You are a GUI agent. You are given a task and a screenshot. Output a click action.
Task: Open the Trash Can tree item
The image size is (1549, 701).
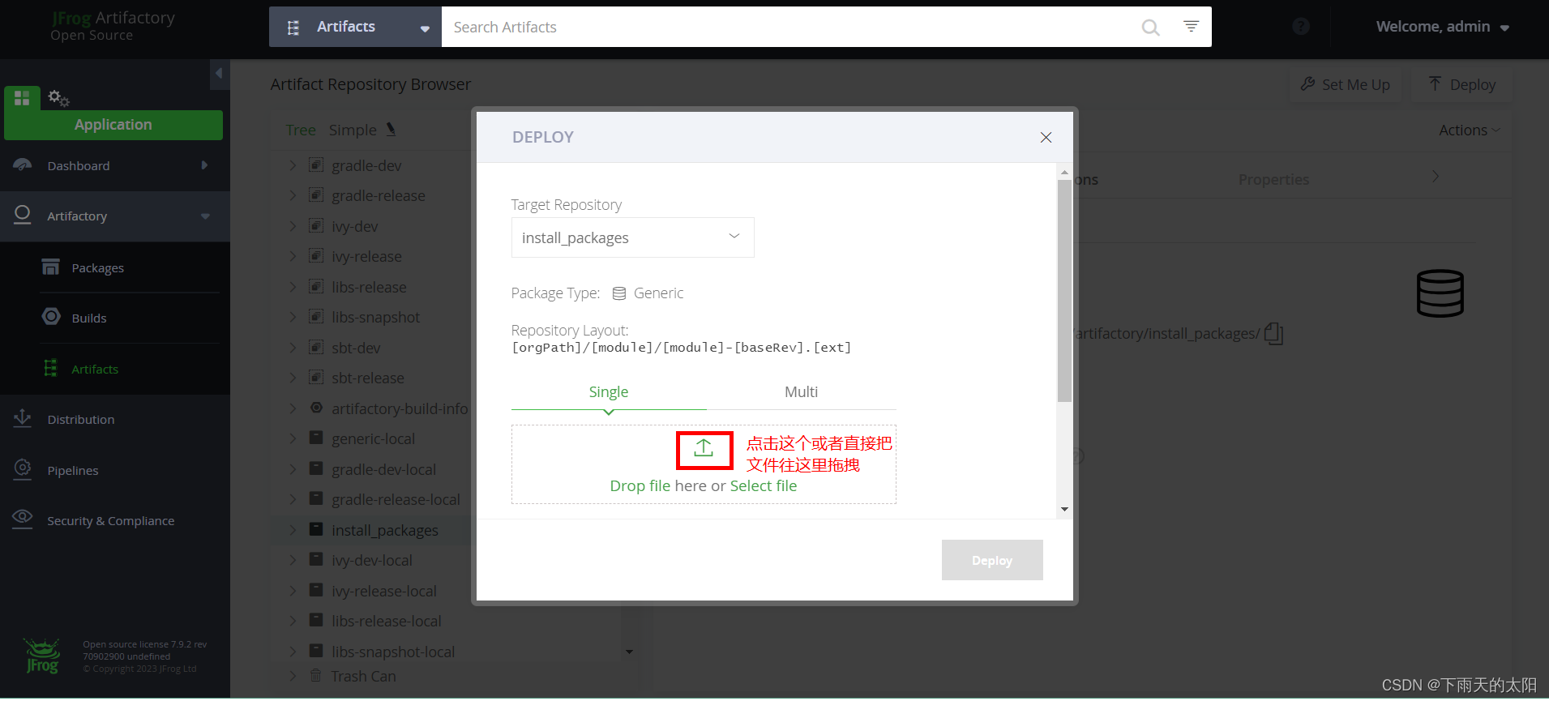point(363,677)
